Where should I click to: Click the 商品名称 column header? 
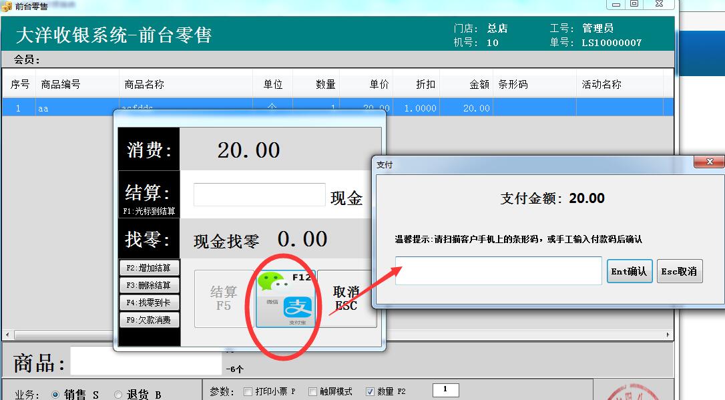(186, 84)
